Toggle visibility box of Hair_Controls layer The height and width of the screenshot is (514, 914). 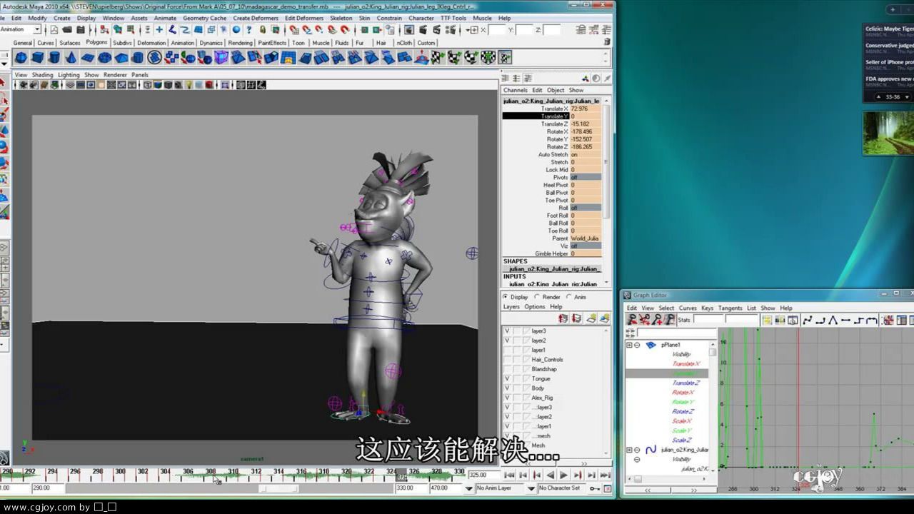[x=507, y=360]
